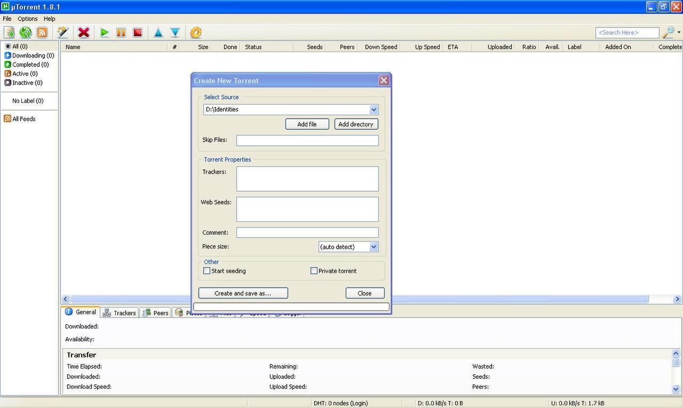Click the horizontal scrollbar right arrow
The width and height of the screenshot is (683, 408).
677,299
